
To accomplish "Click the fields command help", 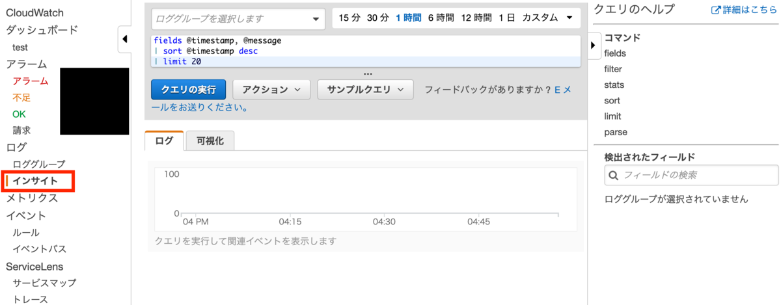I will pyautogui.click(x=615, y=53).
